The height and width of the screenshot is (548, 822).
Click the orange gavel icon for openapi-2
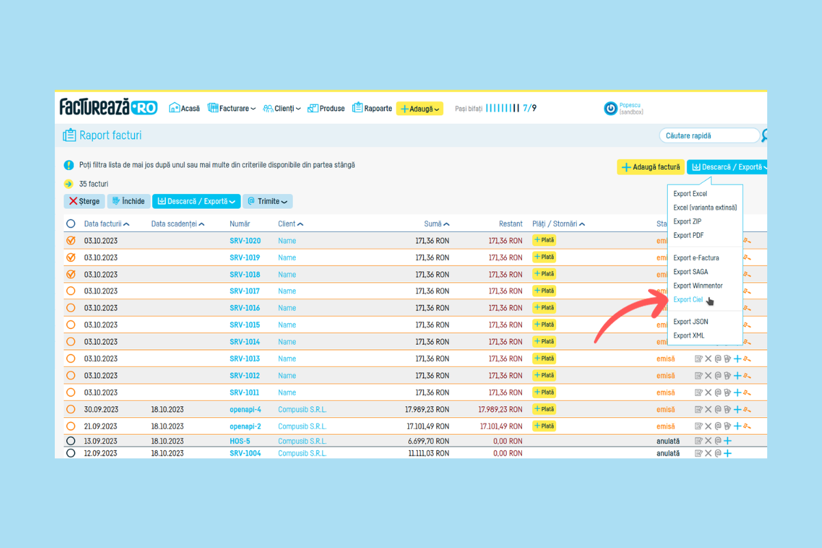click(747, 426)
